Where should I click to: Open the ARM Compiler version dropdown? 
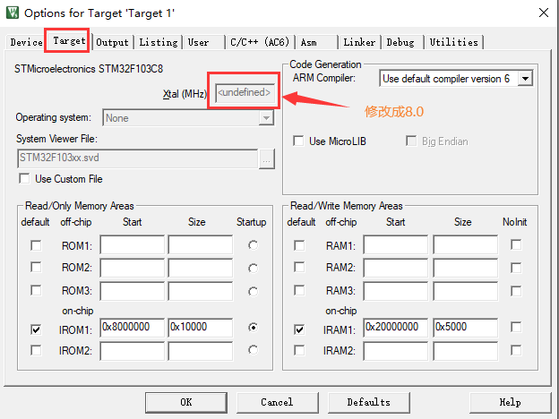[x=525, y=79]
